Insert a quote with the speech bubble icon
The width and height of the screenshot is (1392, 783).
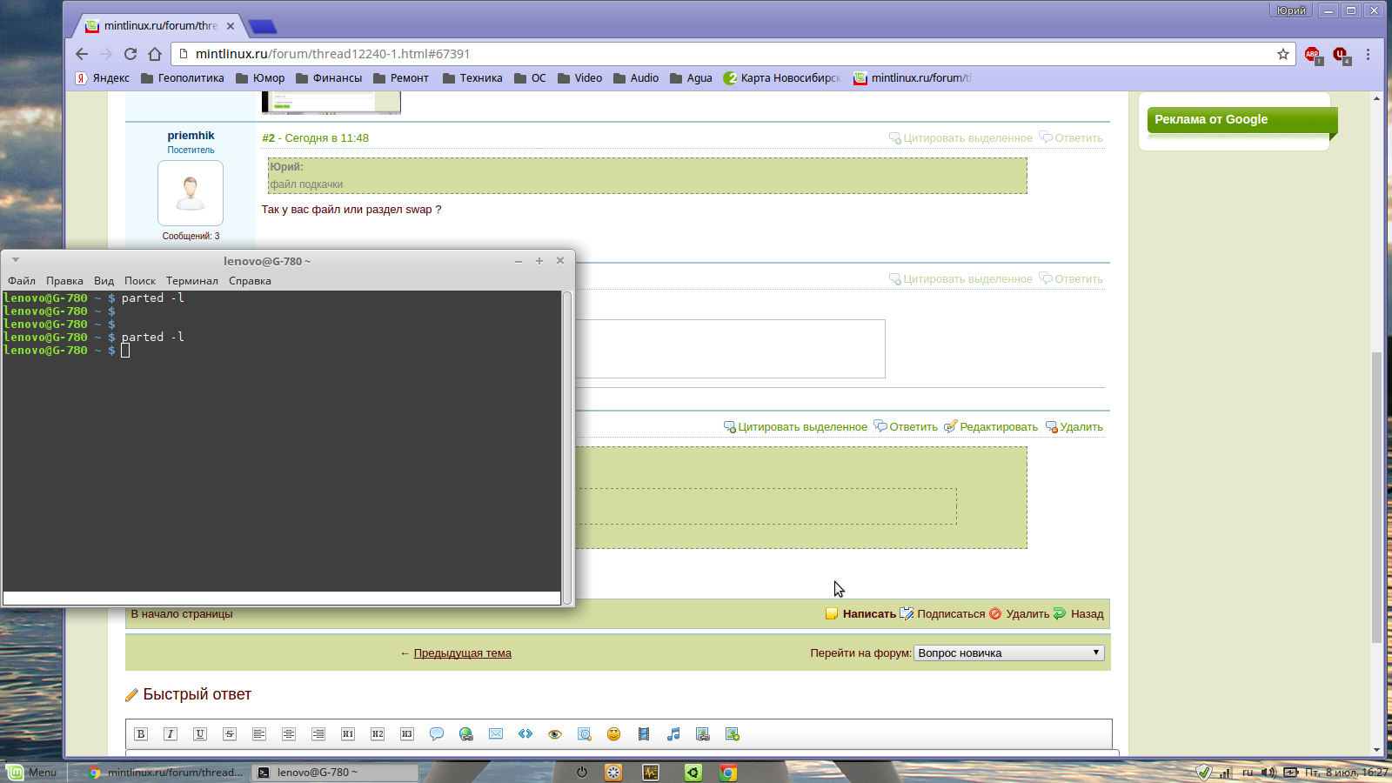tap(437, 734)
